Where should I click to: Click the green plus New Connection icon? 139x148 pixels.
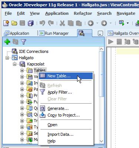(7, 42)
